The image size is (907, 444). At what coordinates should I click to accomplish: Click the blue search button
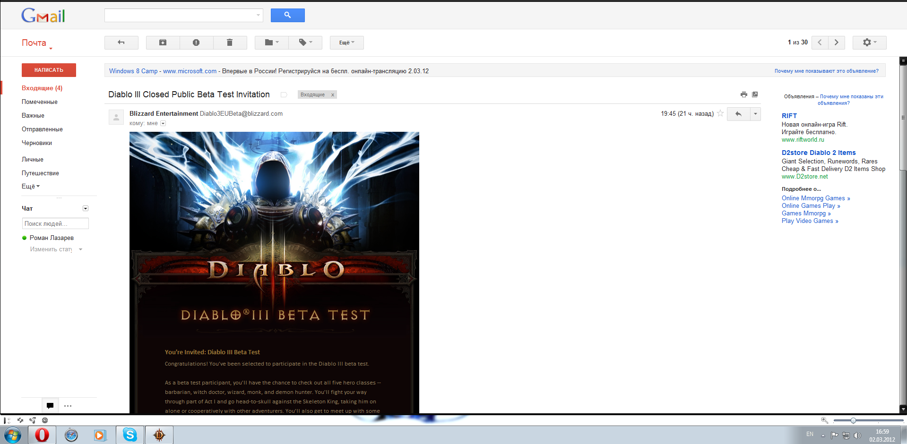[287, 15]
